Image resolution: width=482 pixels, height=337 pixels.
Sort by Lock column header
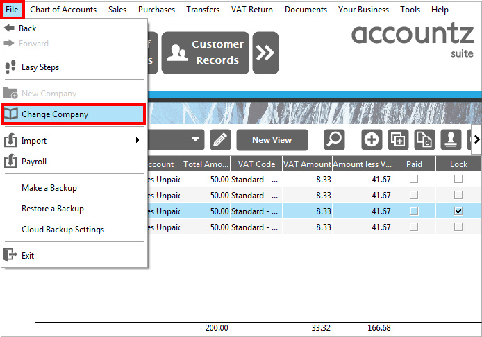click(458, 164)
